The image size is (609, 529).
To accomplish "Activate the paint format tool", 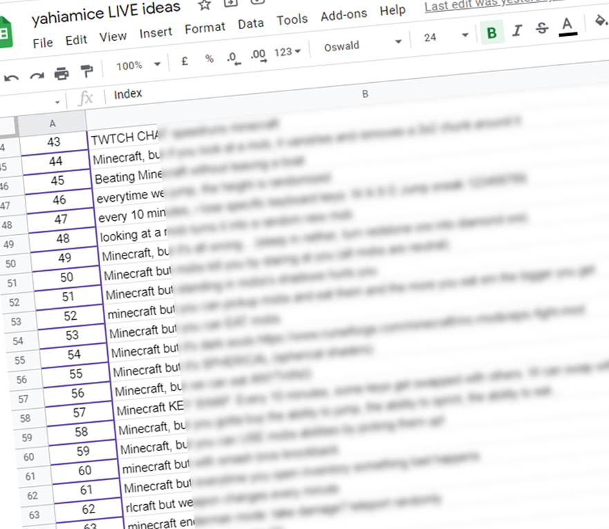I will click(x=86, y=70).
